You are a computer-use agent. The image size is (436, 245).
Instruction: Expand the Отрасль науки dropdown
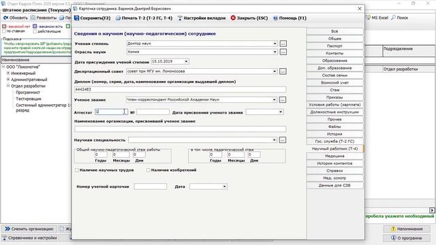pos(275,52)
